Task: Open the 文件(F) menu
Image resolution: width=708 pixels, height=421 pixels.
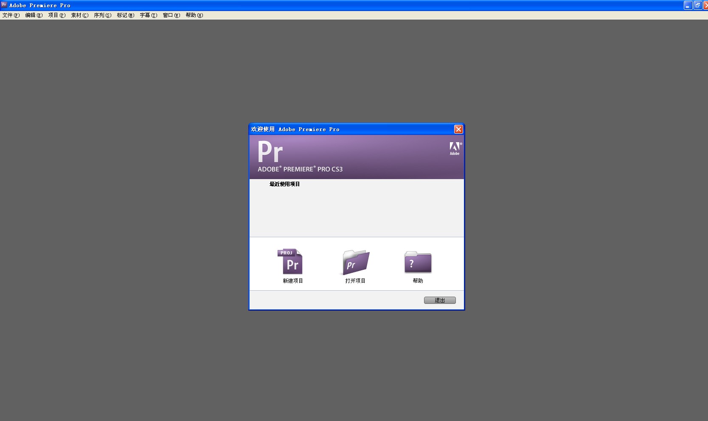Action: click(x=11, y=15)
